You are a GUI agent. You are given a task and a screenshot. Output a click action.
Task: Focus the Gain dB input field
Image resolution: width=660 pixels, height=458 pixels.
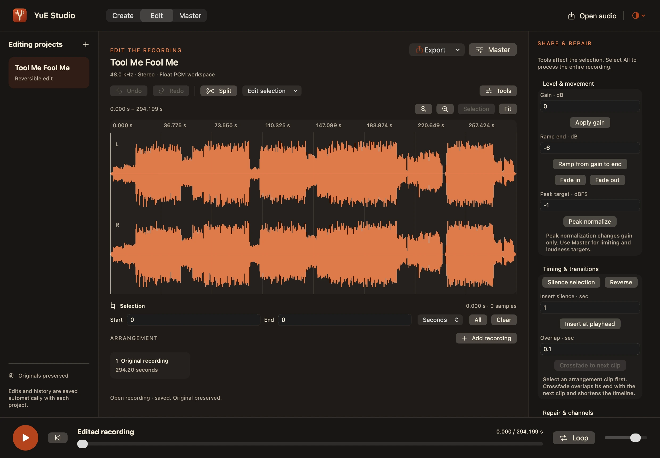point(590,107)
